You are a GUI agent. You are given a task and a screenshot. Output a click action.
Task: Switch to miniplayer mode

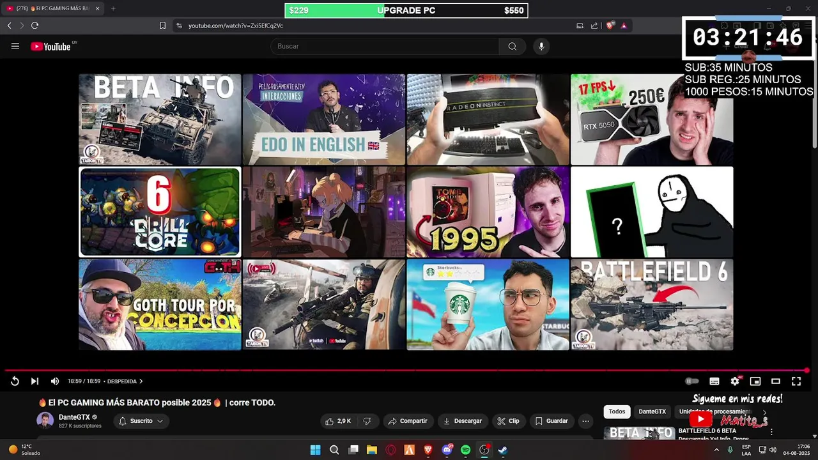[x=755, y=381]
